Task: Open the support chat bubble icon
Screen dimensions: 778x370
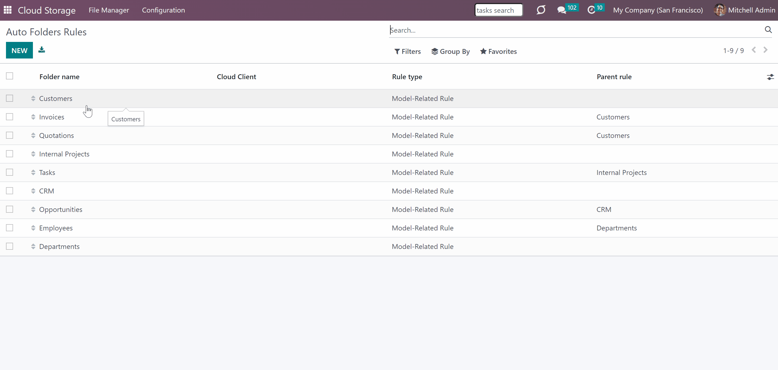Action: (x=541, y=10)
